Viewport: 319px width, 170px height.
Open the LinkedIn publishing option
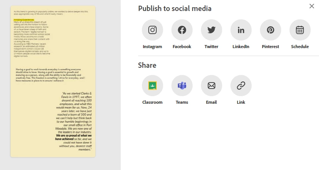(241, 30)
